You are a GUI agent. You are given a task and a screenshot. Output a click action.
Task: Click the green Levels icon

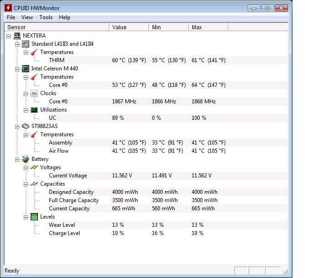pos(34,217)
